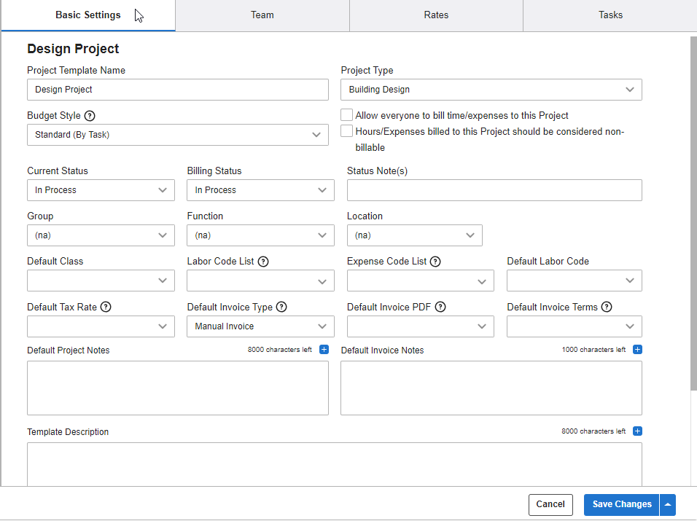
Task: Click the Default Tax Rate help icon
Action: pyautogui.click(x=106, y=307)
